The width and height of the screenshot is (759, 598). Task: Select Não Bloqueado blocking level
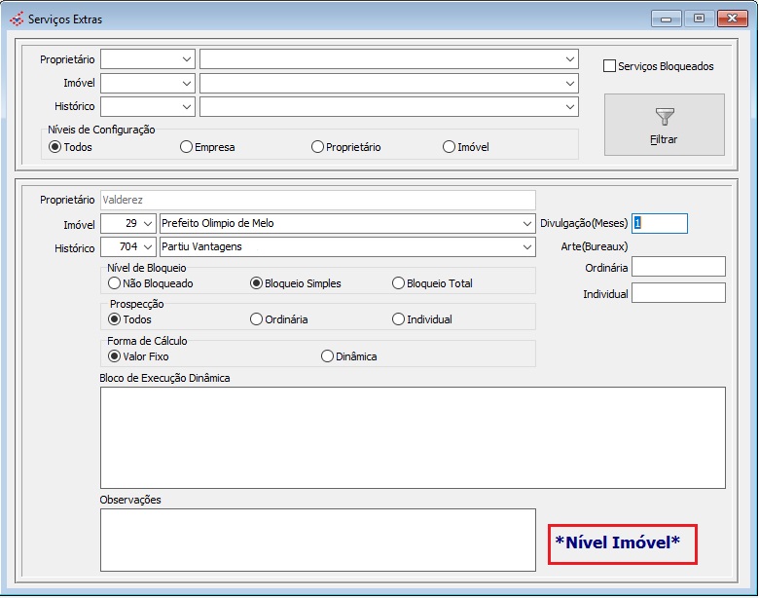114,283
